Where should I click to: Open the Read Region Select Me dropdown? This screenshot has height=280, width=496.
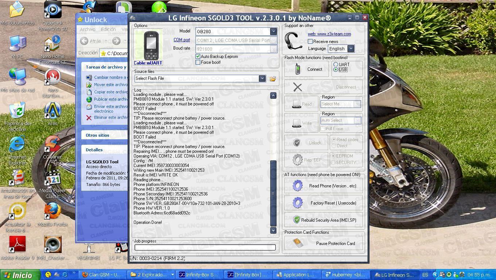pyautogui.click(x=357, y=104)
